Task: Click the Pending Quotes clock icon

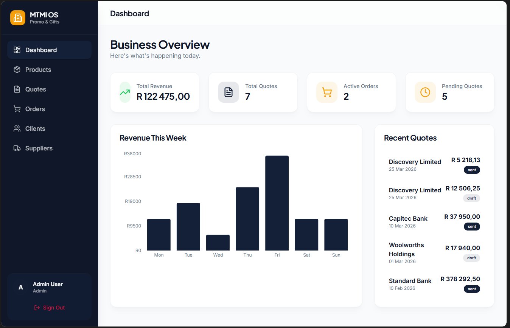Action: click(x=425, y=92)
